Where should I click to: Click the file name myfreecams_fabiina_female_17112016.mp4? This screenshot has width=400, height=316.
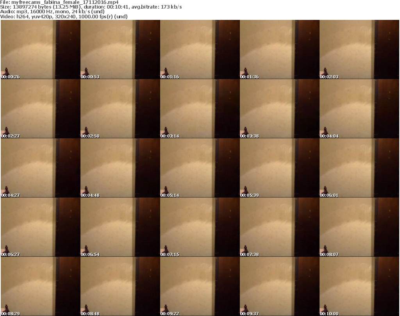click(x=65, y=2)
